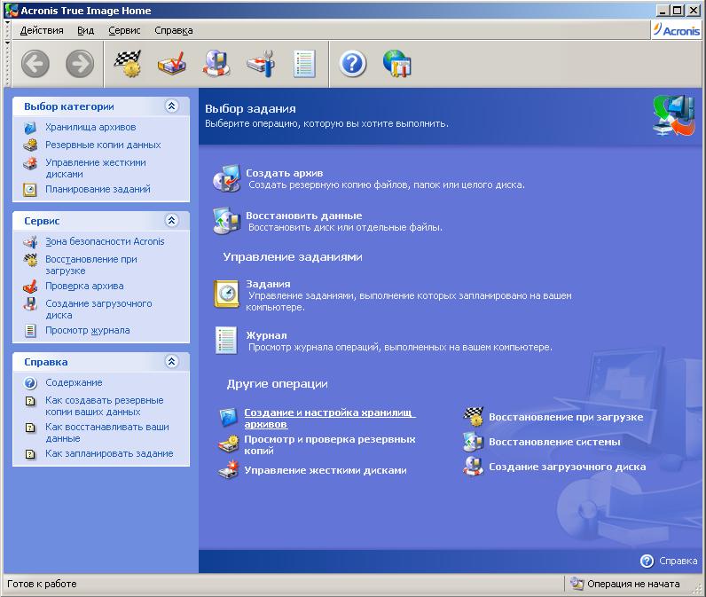706x597 pixels.
Task: Click the main pane Управление жесткими дисками icon
Action: point(229,470)
